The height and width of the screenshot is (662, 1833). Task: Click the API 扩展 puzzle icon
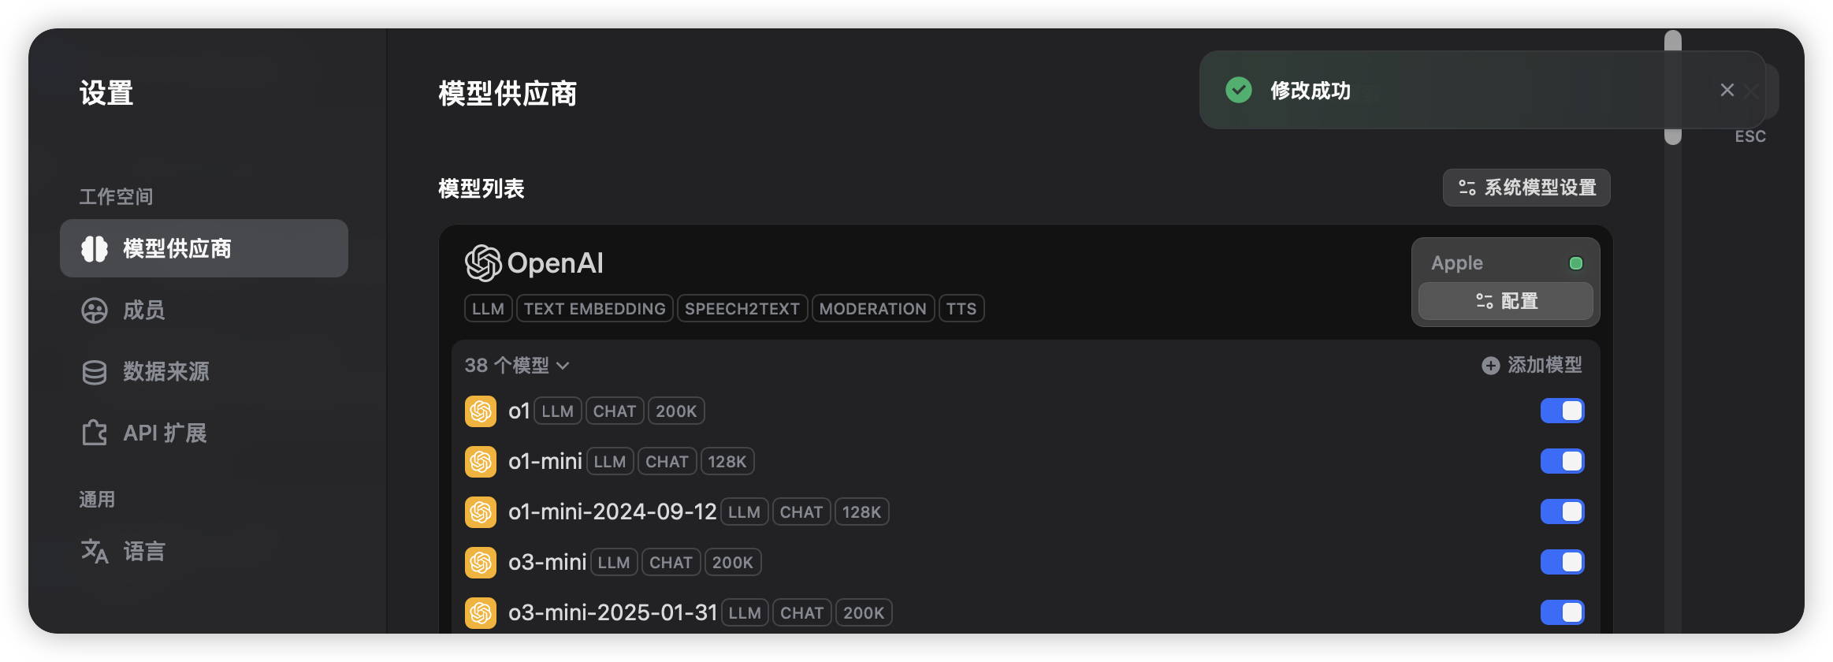95,433
